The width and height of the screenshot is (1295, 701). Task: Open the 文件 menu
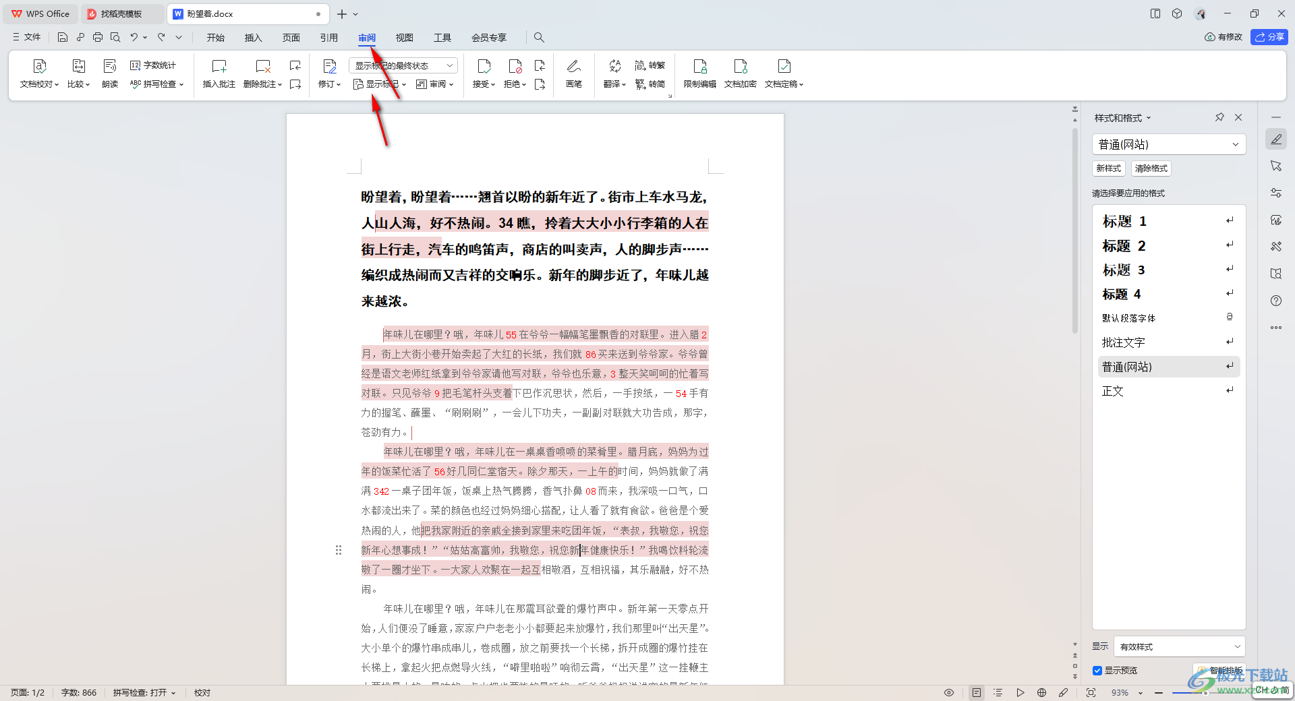click(x=27, y=37)
